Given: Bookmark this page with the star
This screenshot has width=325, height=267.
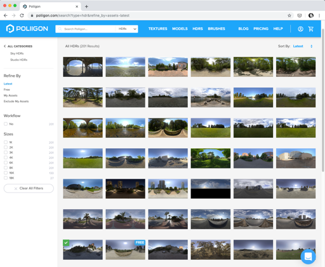Looking at the screenshot, I should tap(289, 15).
